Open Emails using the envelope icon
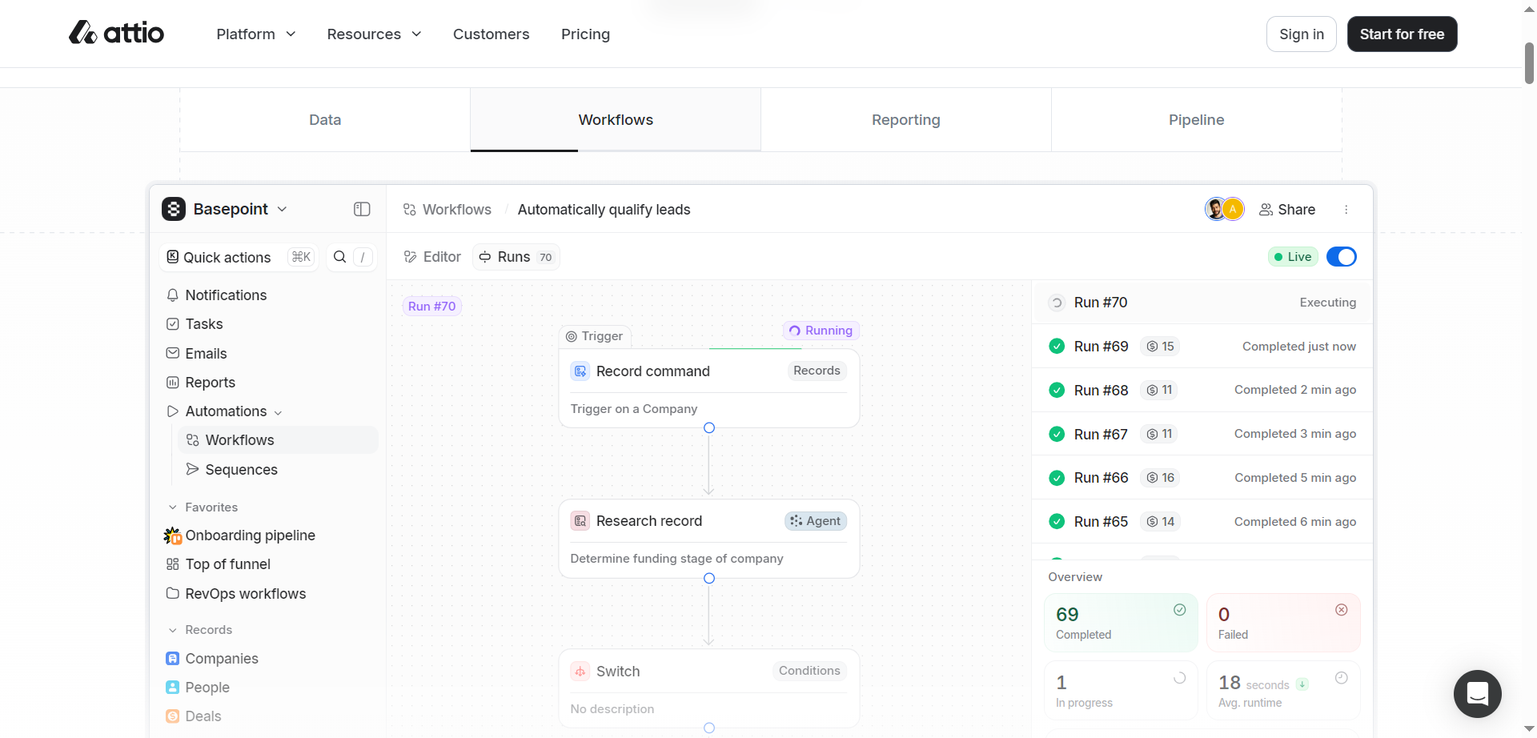The image size is (1537, 738). tap(172, 353)
